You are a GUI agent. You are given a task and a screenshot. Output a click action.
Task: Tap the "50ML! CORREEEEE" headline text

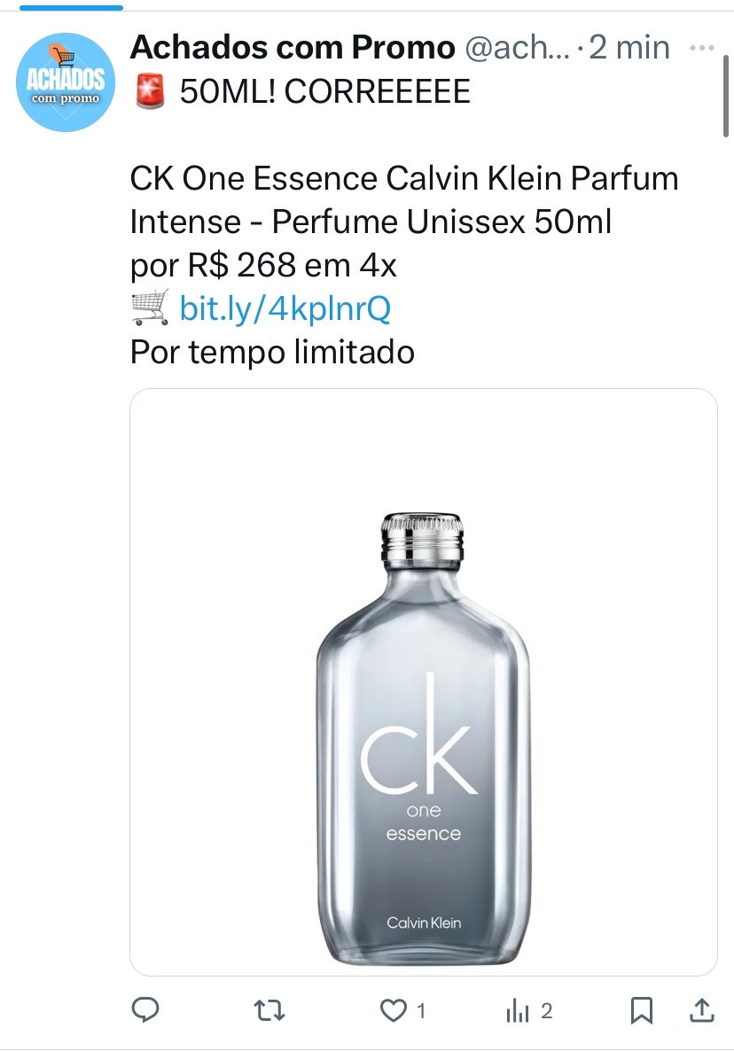[x=324, y=91]
